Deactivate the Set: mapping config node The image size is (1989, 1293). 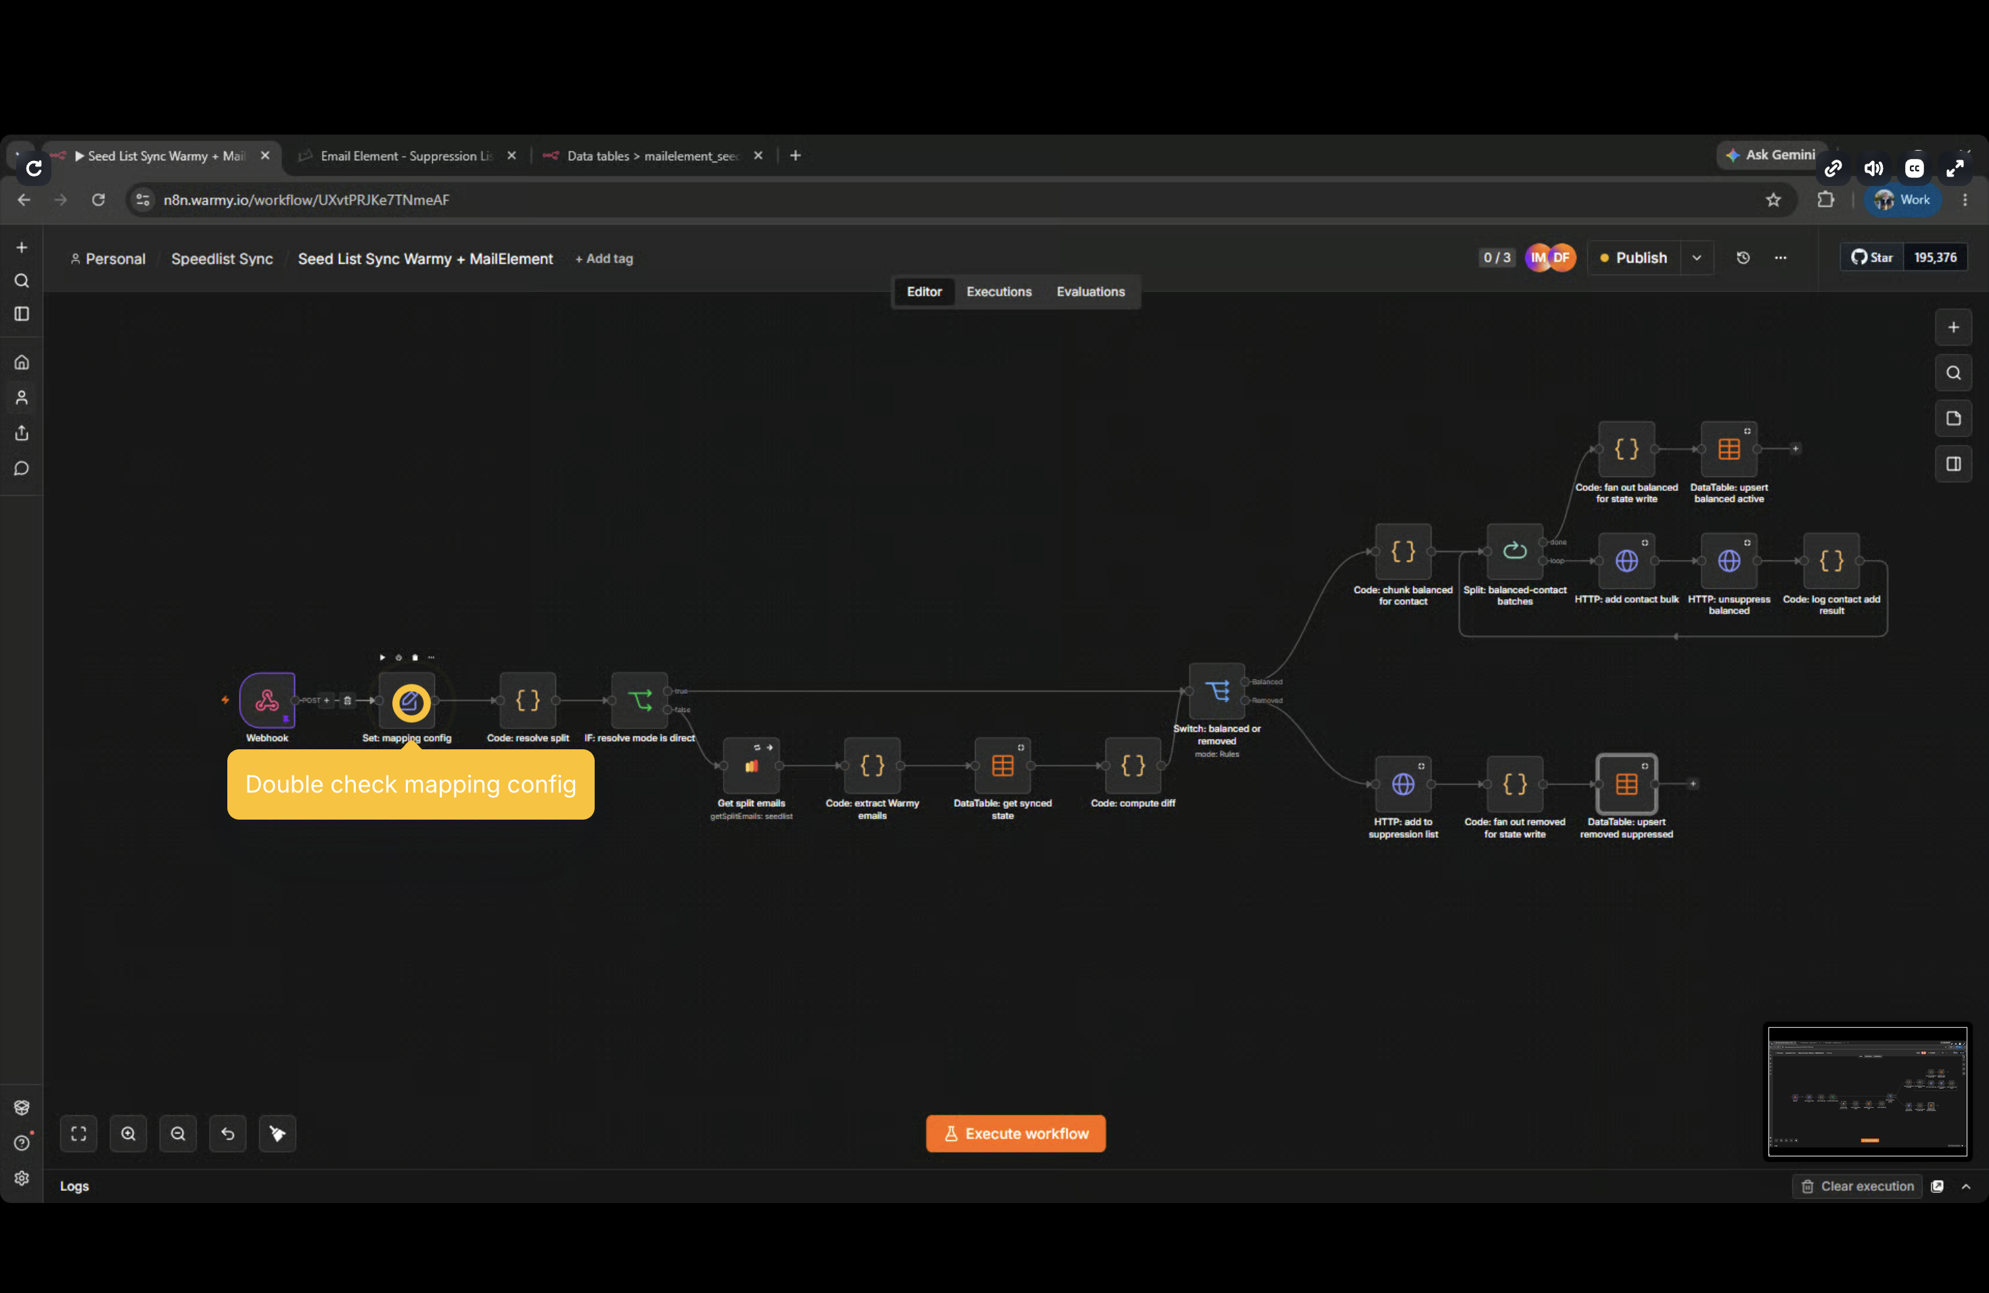tap(398, 657)
